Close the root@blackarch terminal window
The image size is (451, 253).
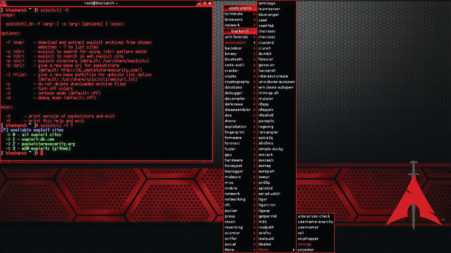coord(209,3)
